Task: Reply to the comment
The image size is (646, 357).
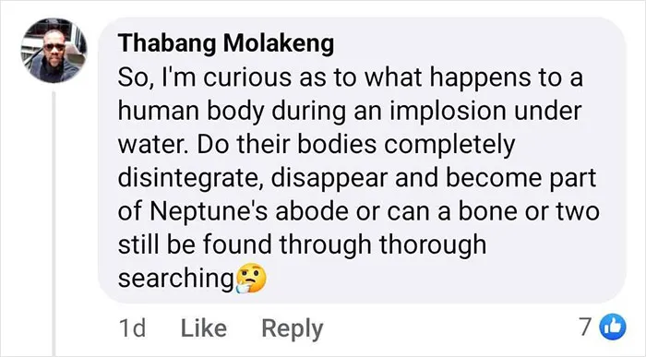Action: point(293,329)
